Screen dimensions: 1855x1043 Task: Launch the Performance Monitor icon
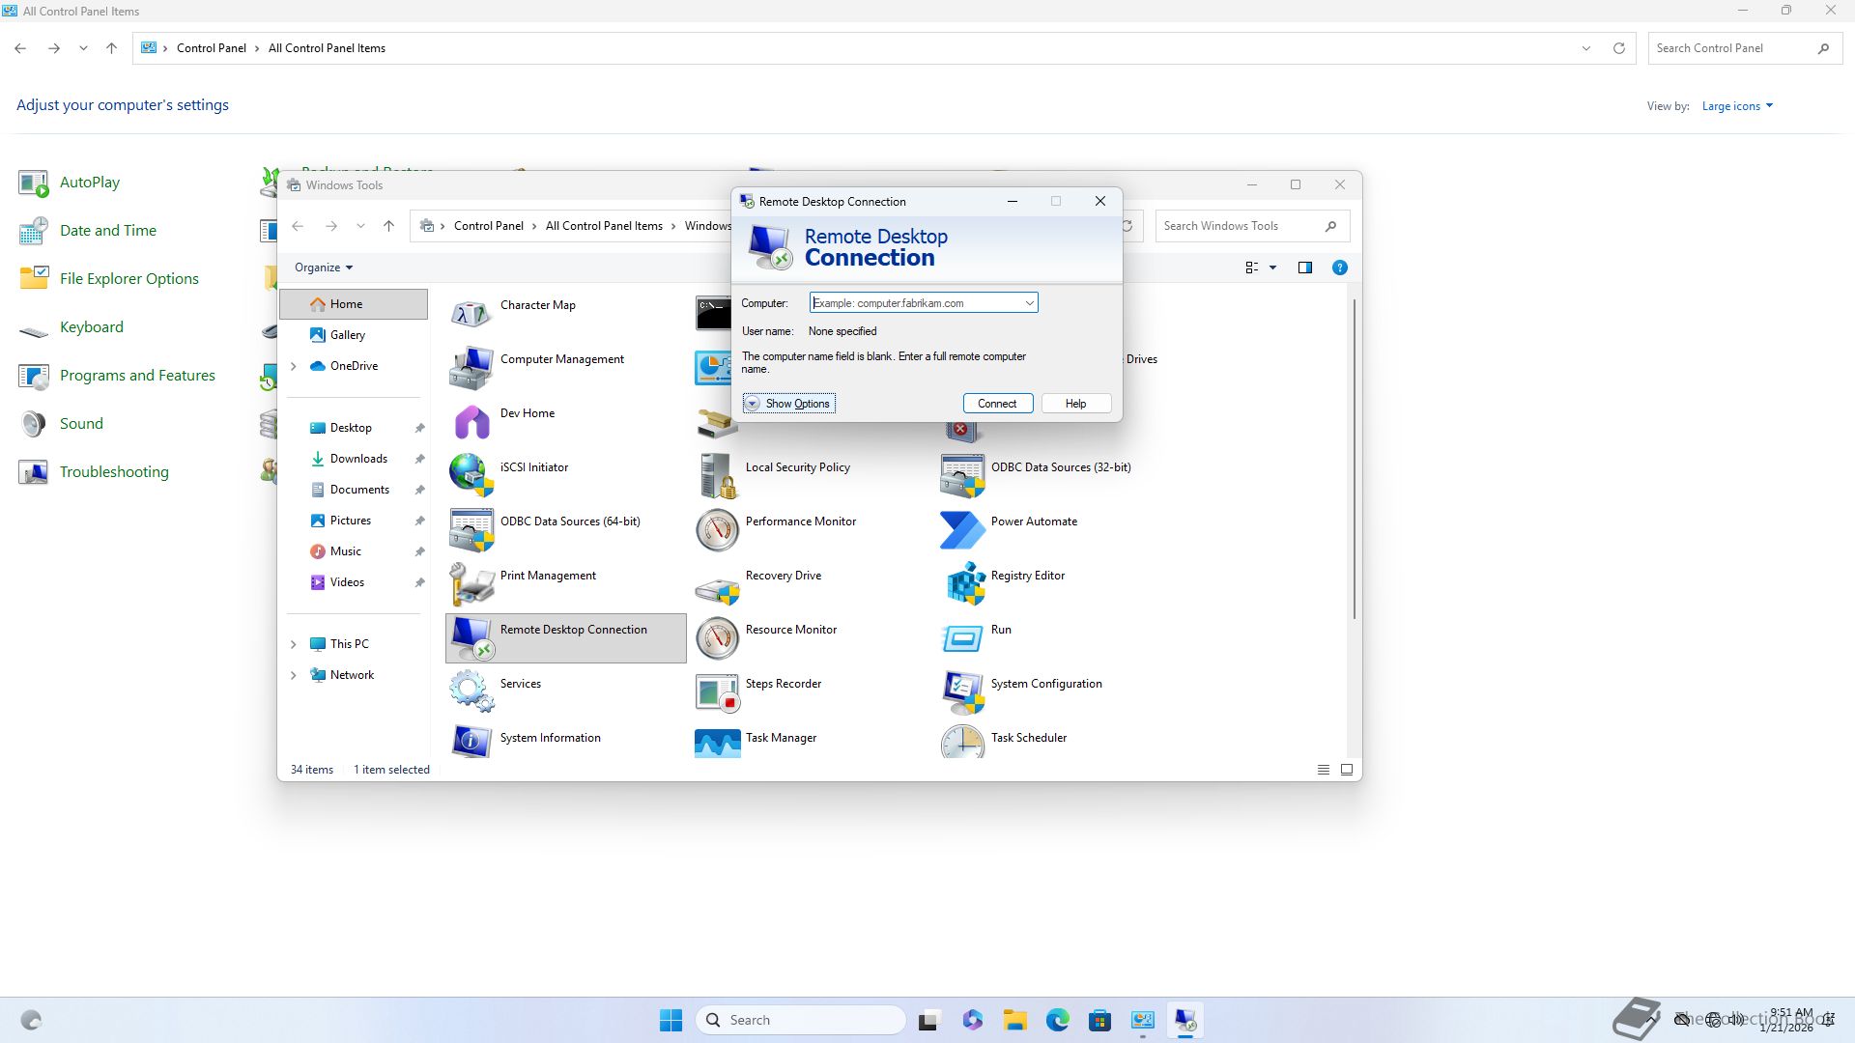pos(717,530)
